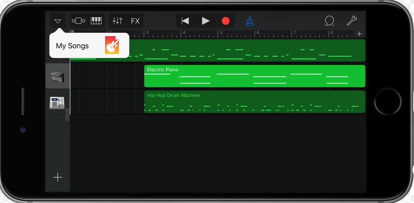Tap bar 3 on the ruler

pyautogui.click(x=147, y=33)
